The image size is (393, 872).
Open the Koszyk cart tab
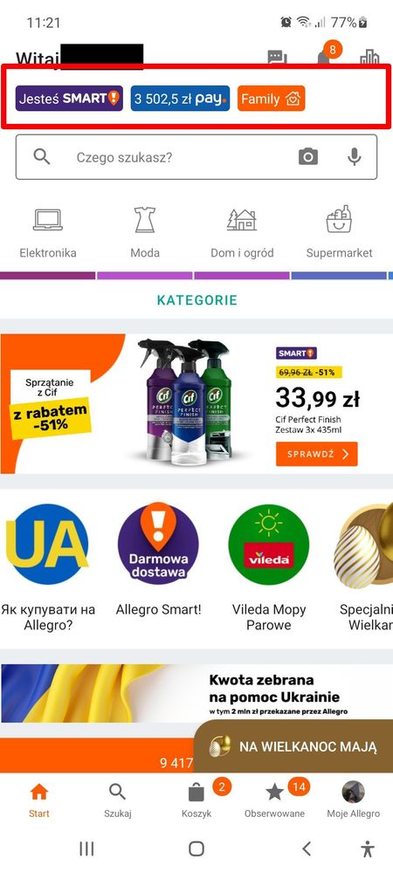196,800
